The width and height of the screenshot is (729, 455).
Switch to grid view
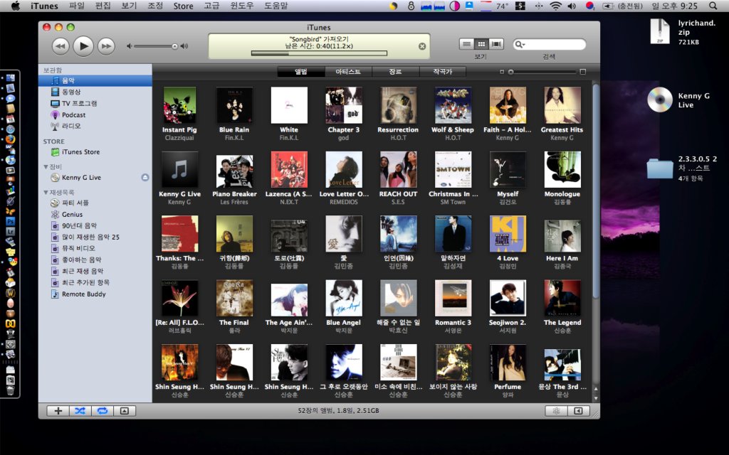pos(482,44)
